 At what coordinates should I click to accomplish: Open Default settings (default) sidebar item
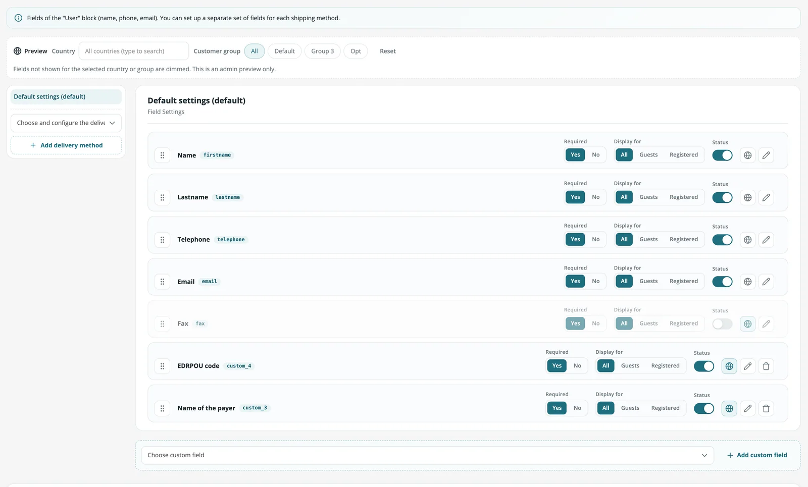pos(66,97)
